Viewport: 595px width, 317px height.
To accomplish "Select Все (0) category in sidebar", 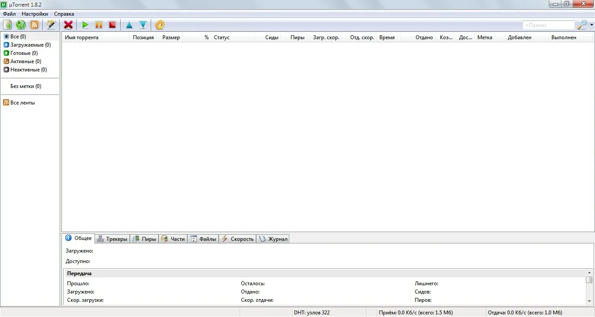I will 30,37.
